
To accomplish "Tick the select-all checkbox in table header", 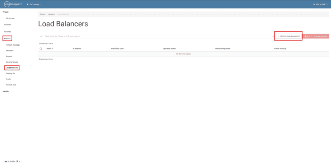I will click(41, 49).
